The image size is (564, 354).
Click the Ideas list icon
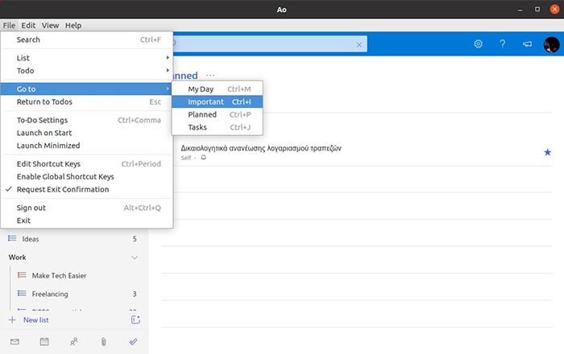coord(12,238)
